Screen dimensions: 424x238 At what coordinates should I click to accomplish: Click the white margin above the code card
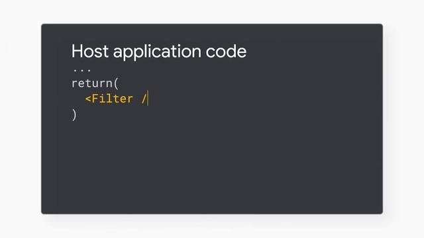point(212,11)
